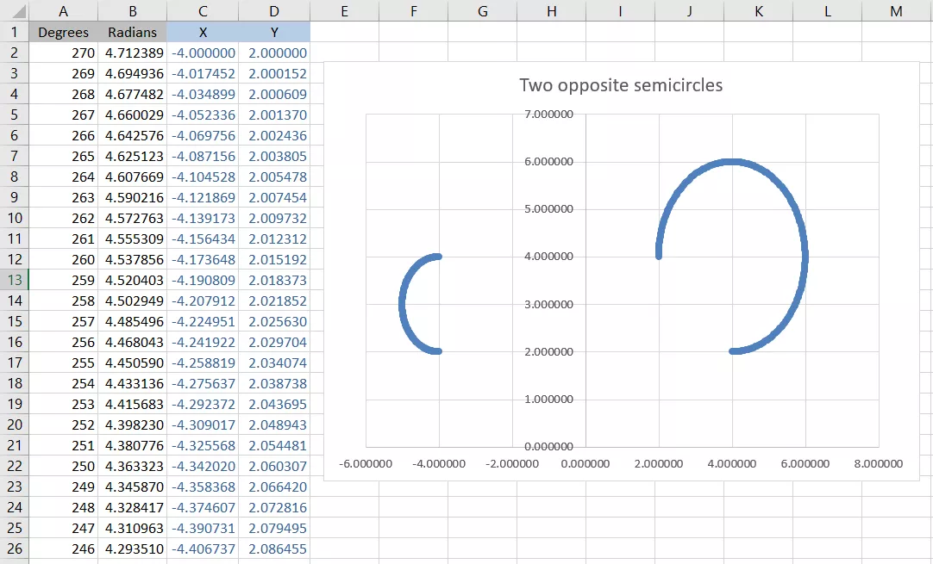Select cell with degrees value 259
Screen dimensions: 933x564
(x=63, y=280)
